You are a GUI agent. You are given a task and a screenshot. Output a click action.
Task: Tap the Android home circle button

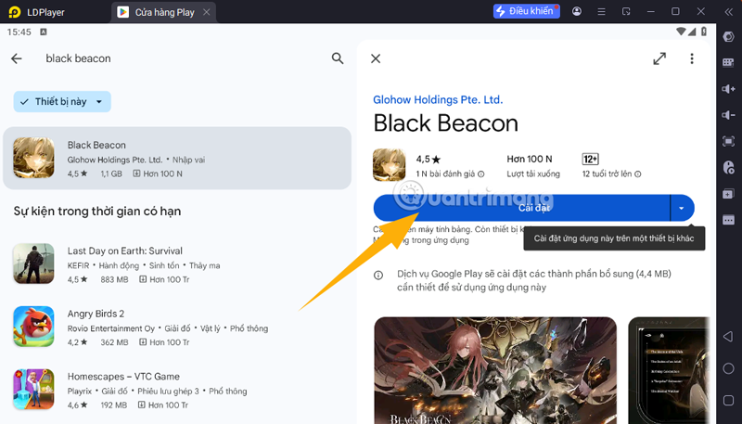point(729,368)
